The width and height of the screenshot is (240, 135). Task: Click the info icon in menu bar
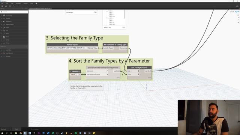(36, 3)
